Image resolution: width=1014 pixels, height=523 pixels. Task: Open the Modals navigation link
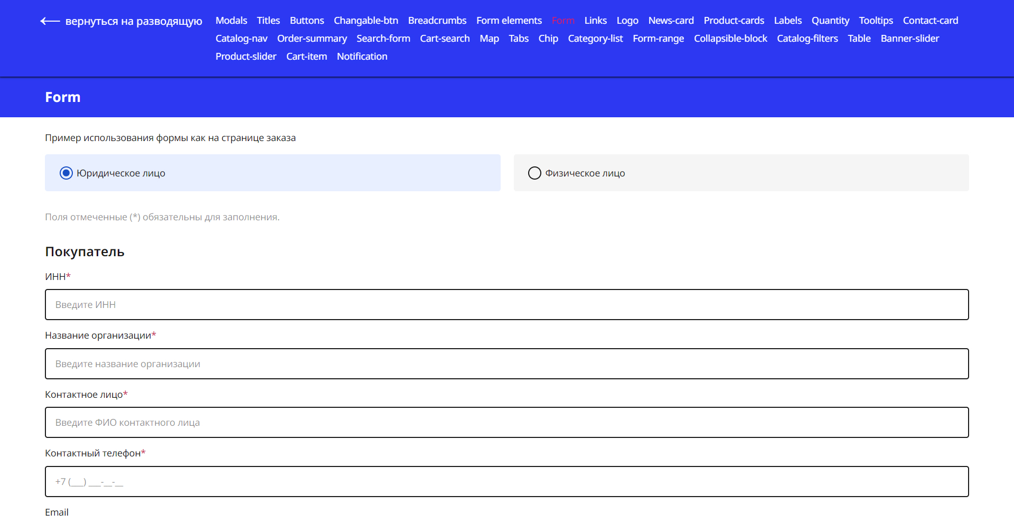231,21
